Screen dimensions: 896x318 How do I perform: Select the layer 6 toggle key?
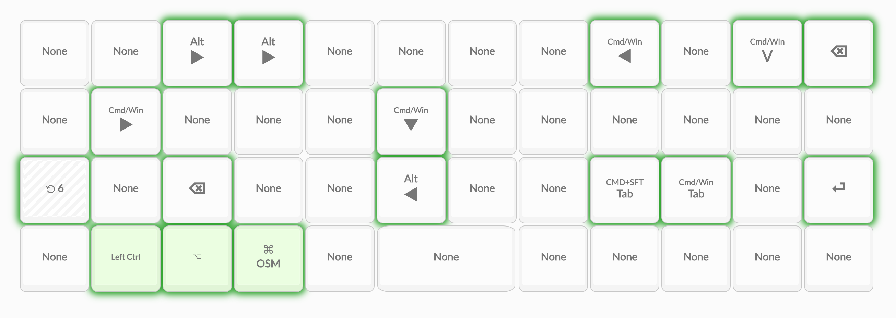[55, 189]
